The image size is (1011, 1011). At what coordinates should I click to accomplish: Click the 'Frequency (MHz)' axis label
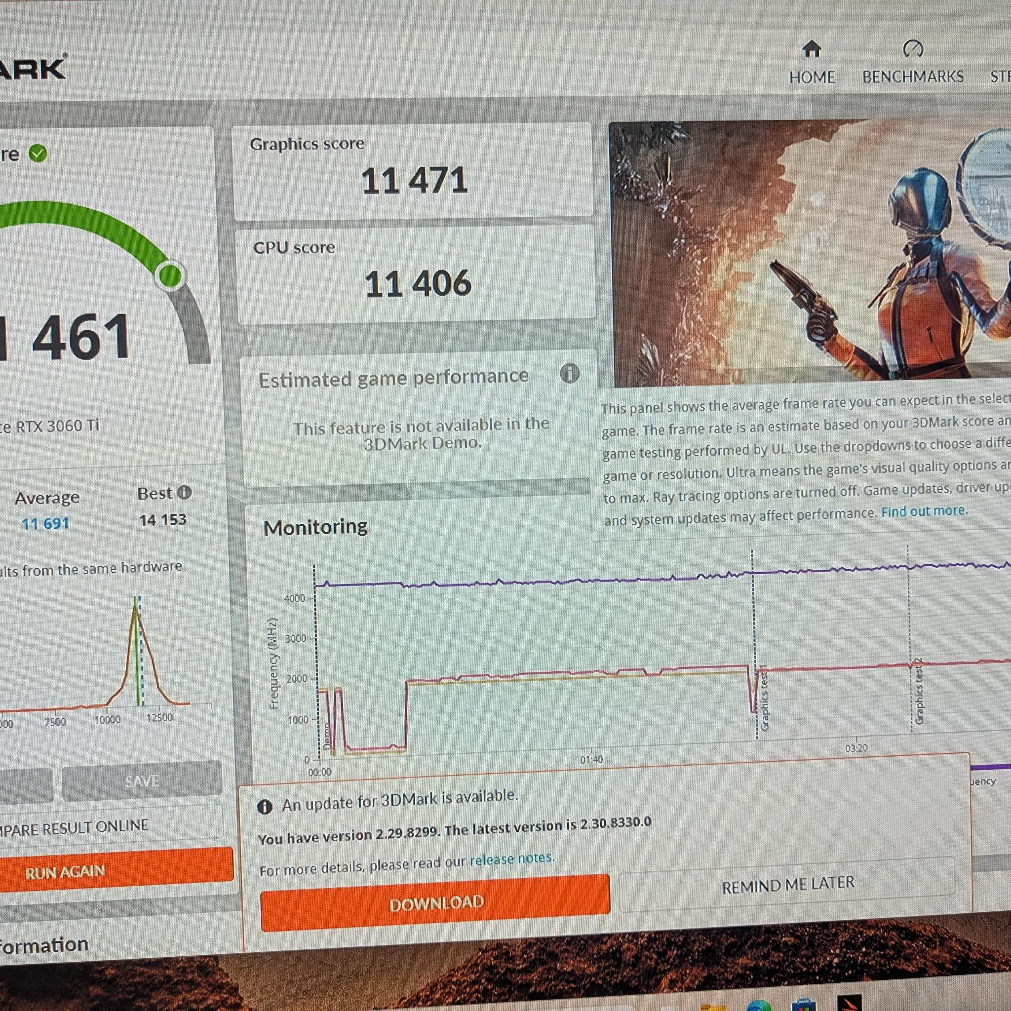272,663
